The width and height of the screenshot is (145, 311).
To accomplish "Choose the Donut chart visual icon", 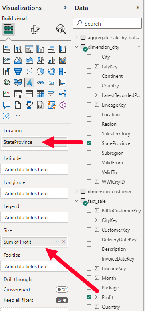I will tap(52, 71).
